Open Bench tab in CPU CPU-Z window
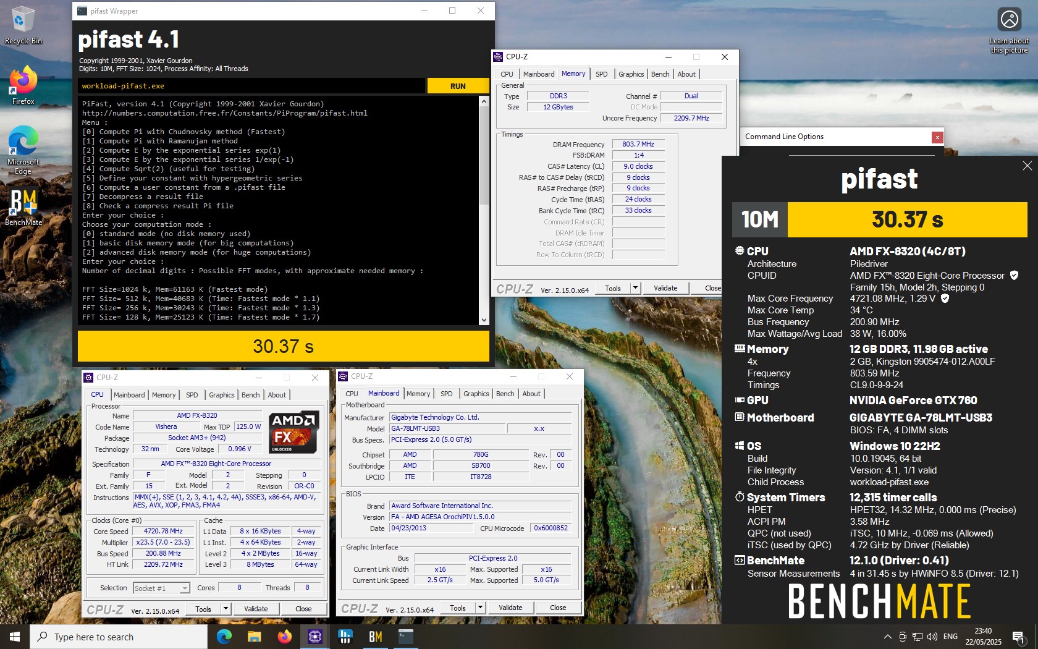 pos(250,395)
